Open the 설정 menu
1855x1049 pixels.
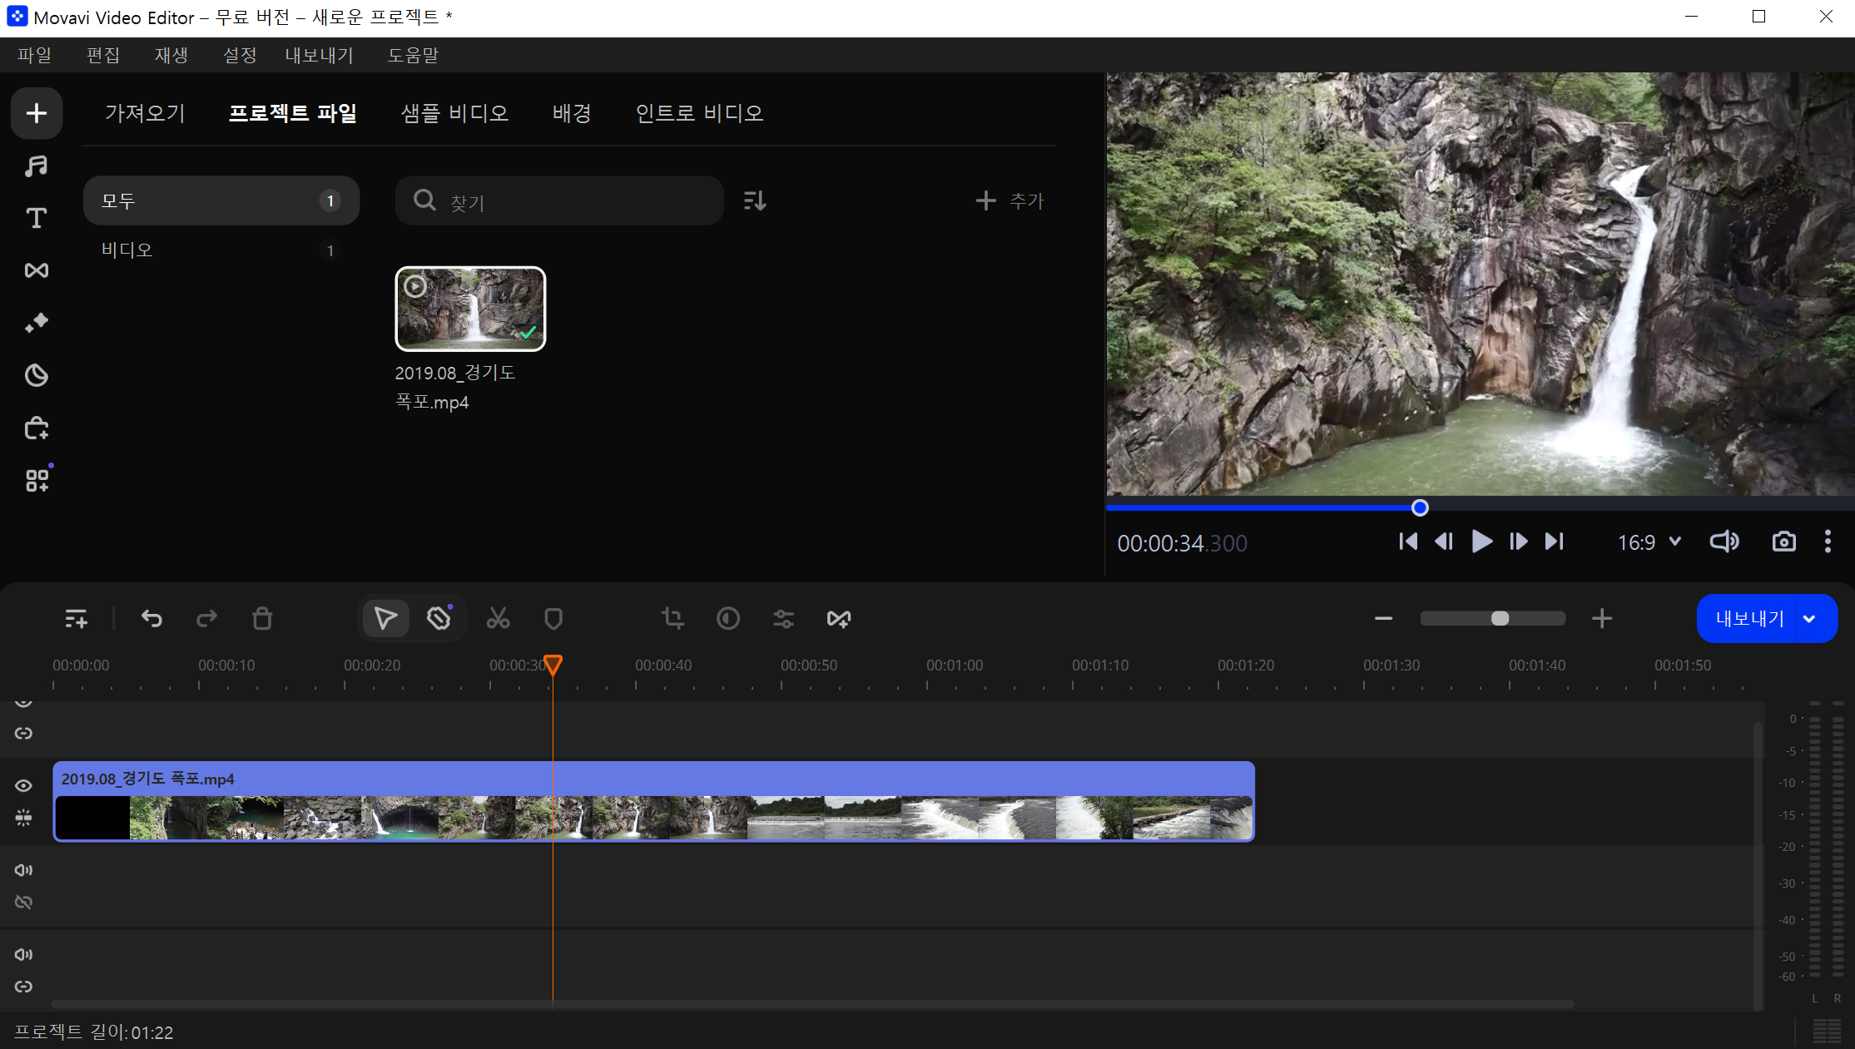(240, 55)
